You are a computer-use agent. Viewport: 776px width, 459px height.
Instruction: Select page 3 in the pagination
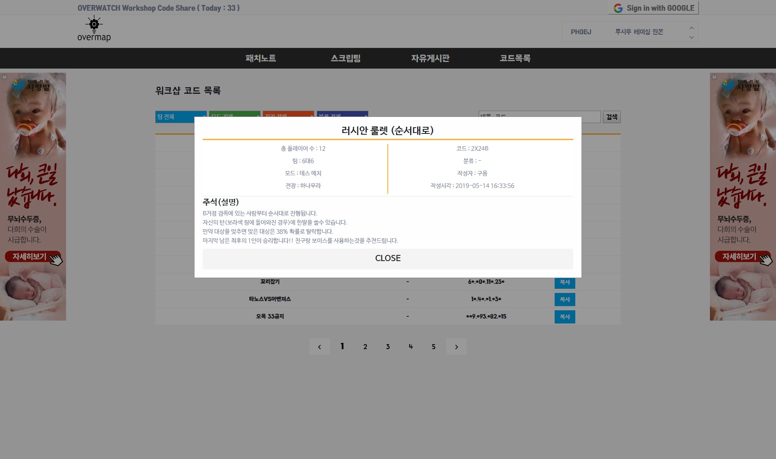[x=388, y=347]
